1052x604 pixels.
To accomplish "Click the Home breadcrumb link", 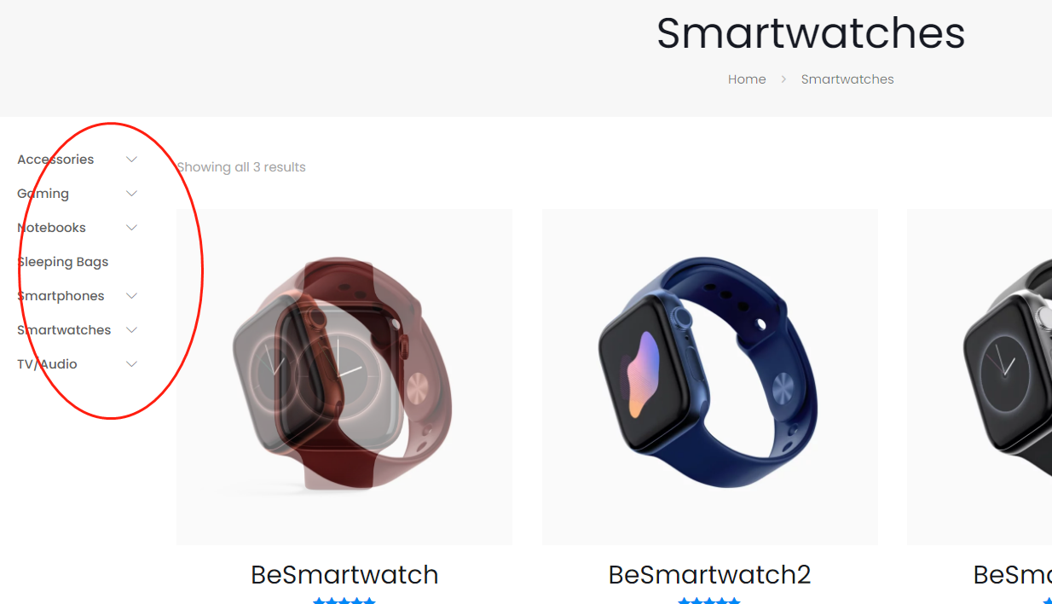I will coord(747,79).
